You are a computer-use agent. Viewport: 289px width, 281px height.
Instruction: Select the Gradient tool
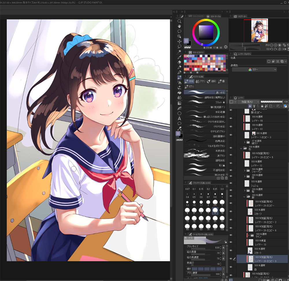click(179, 103)
